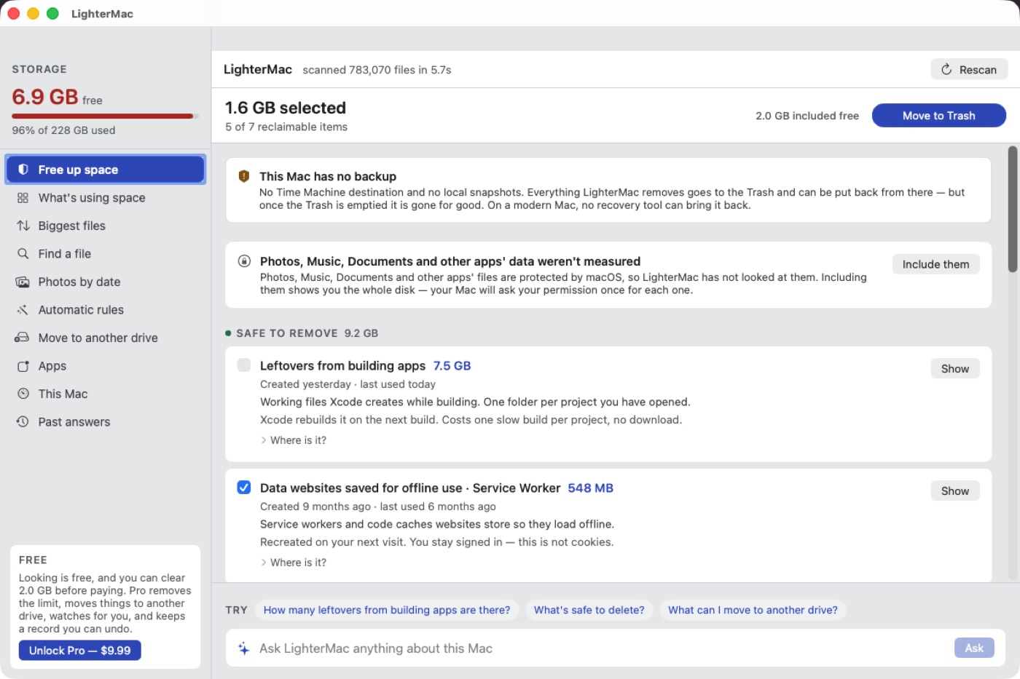Screen dimensions: 1020x679
Task: Open the Apps section
Action: 106,366
